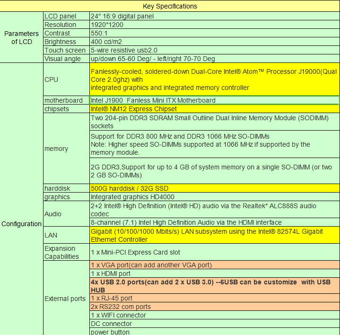Image resolution: width=340 pixels, height=335 pixels.
Task: Select the Contrast label cell
Action: [66, 33]
